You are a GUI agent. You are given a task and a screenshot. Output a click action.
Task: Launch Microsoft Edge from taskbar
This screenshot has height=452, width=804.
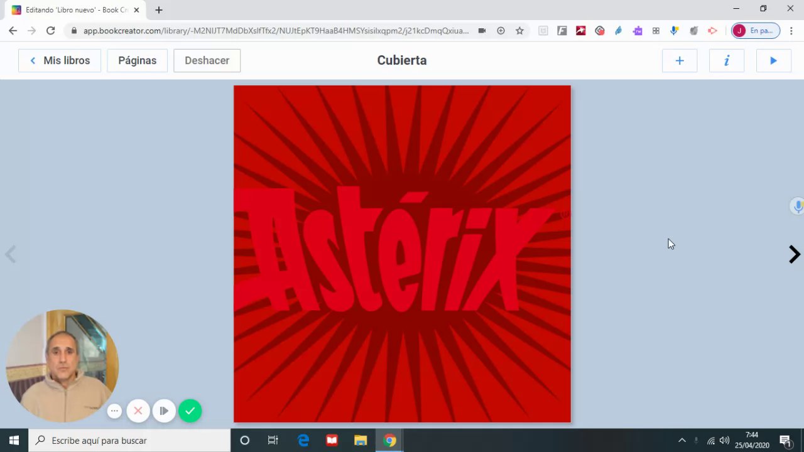(303, 441)
